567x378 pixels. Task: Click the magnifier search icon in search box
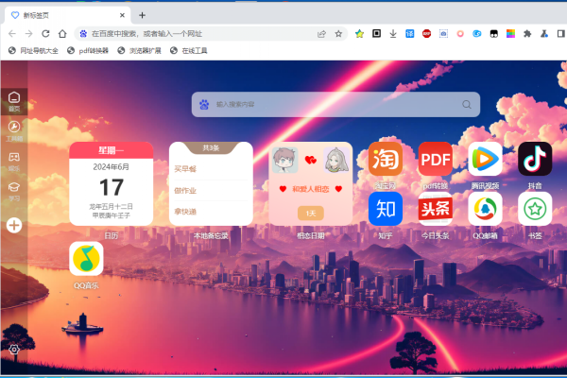pos(467,105)
